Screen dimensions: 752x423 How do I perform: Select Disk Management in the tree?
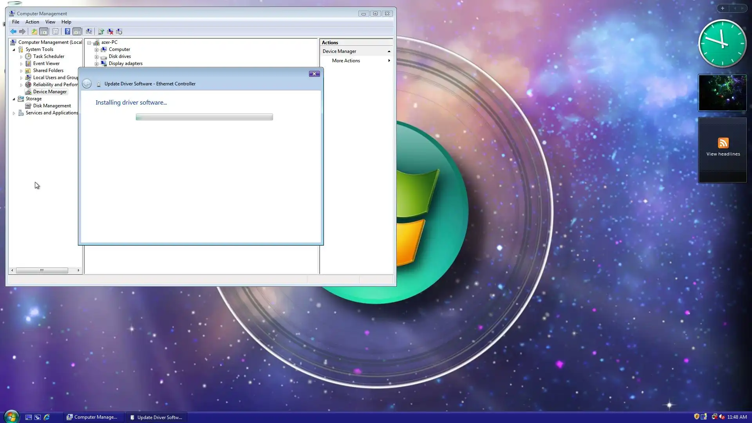click(52, 106)
